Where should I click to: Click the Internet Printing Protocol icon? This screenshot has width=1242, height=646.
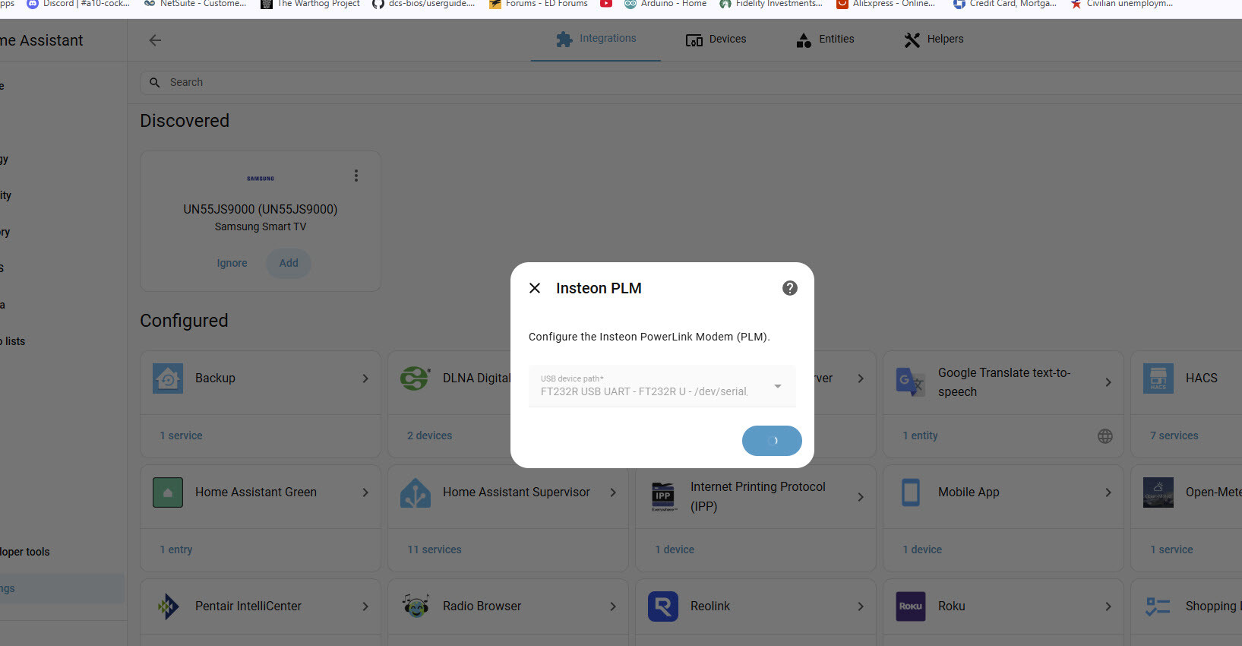[663, 496]
